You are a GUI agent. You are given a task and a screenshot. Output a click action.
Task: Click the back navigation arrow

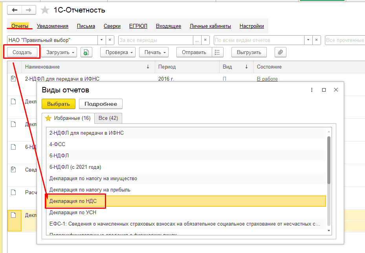(x=15, y=10)
